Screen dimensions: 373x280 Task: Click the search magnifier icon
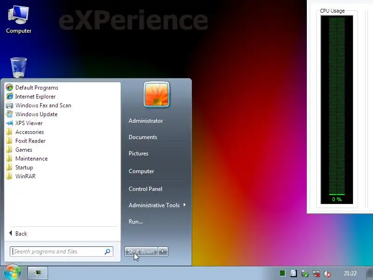coord(107,252)
